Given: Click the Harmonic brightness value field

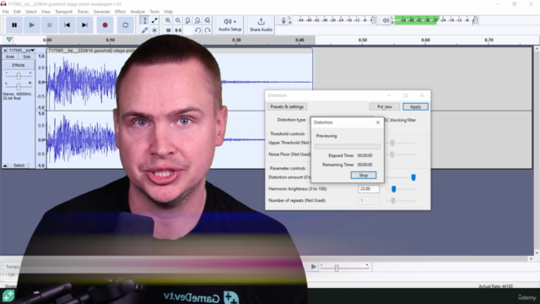Looking at the screenshot, I should pos(369,189).
